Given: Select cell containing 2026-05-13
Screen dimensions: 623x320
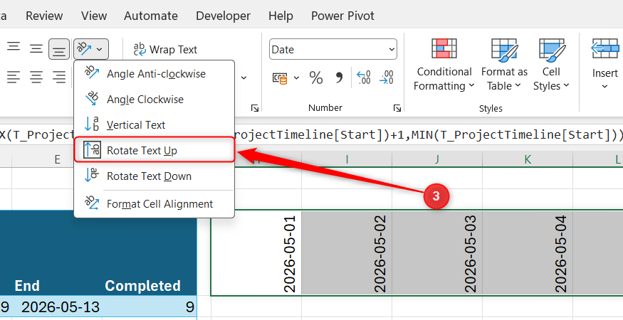Looking at the screenshot, I should [57, 306].
